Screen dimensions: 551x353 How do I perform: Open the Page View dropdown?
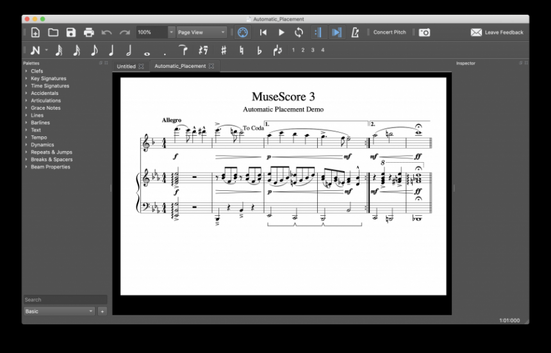(x=201, y=32)
